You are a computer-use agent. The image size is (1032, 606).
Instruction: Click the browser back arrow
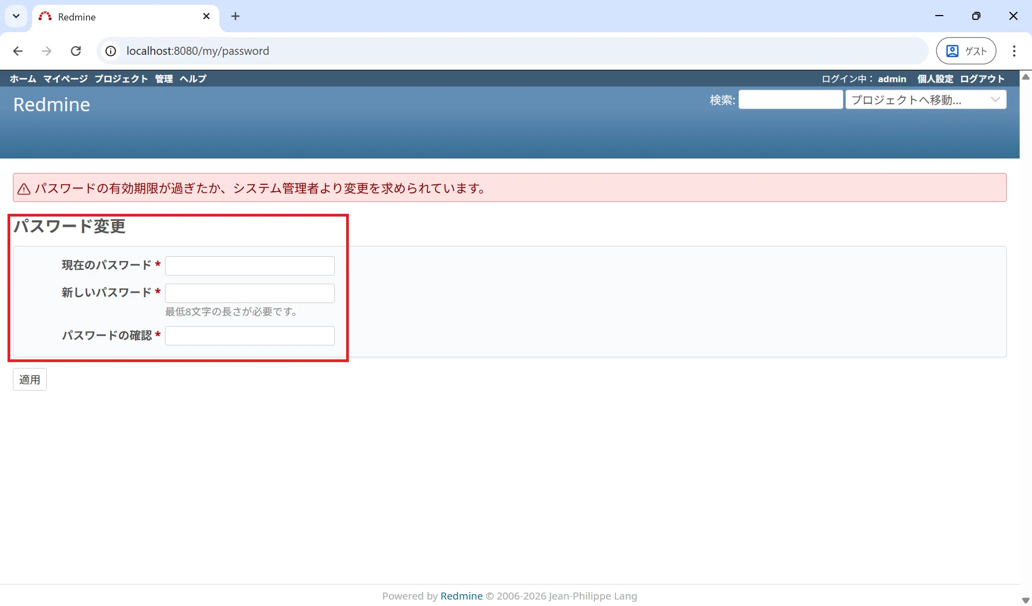tap(18, 50)
